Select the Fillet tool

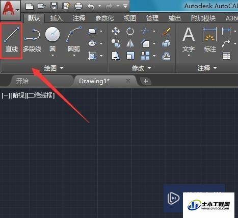[x=145, y=43]
